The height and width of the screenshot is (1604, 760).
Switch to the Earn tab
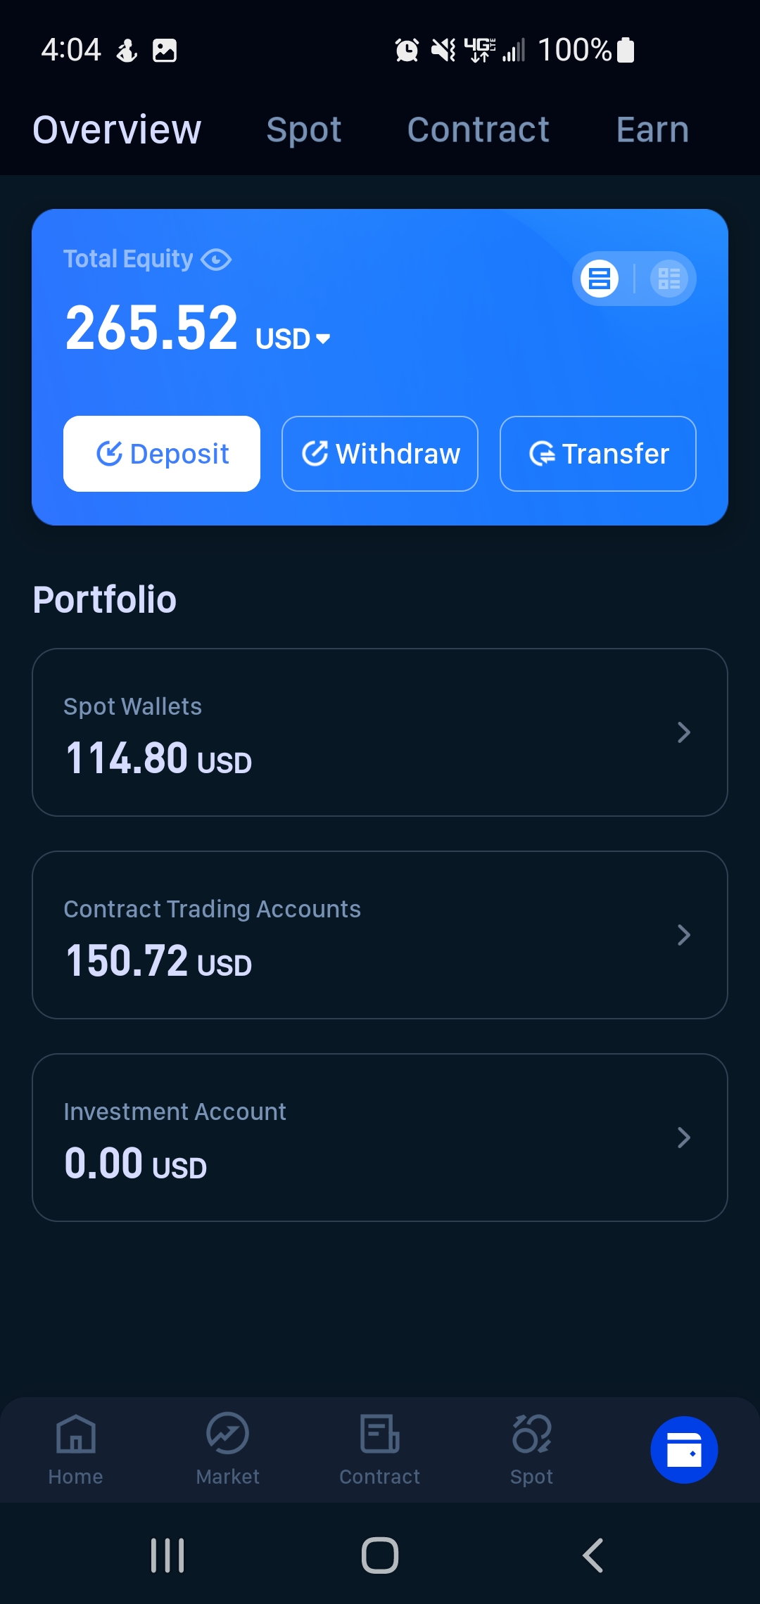[x=652, y=130]
